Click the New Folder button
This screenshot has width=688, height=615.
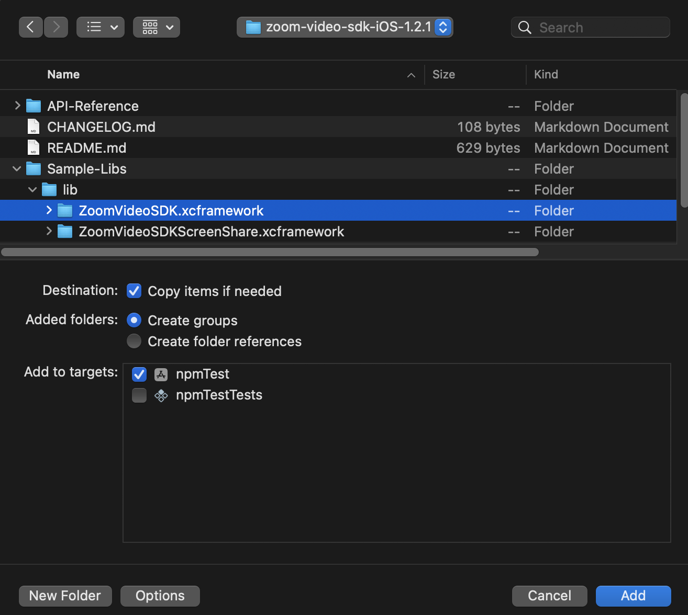click(x=65, y=596)
